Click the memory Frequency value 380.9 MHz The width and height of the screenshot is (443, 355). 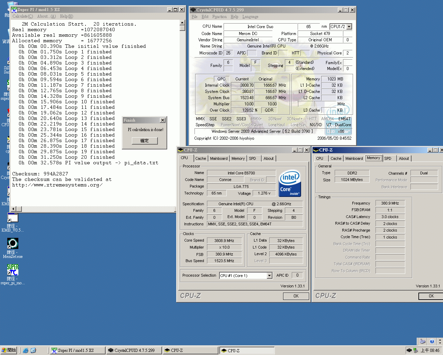[x=390, y=203]
